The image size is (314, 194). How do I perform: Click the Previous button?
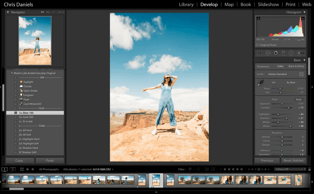(267, 160)
